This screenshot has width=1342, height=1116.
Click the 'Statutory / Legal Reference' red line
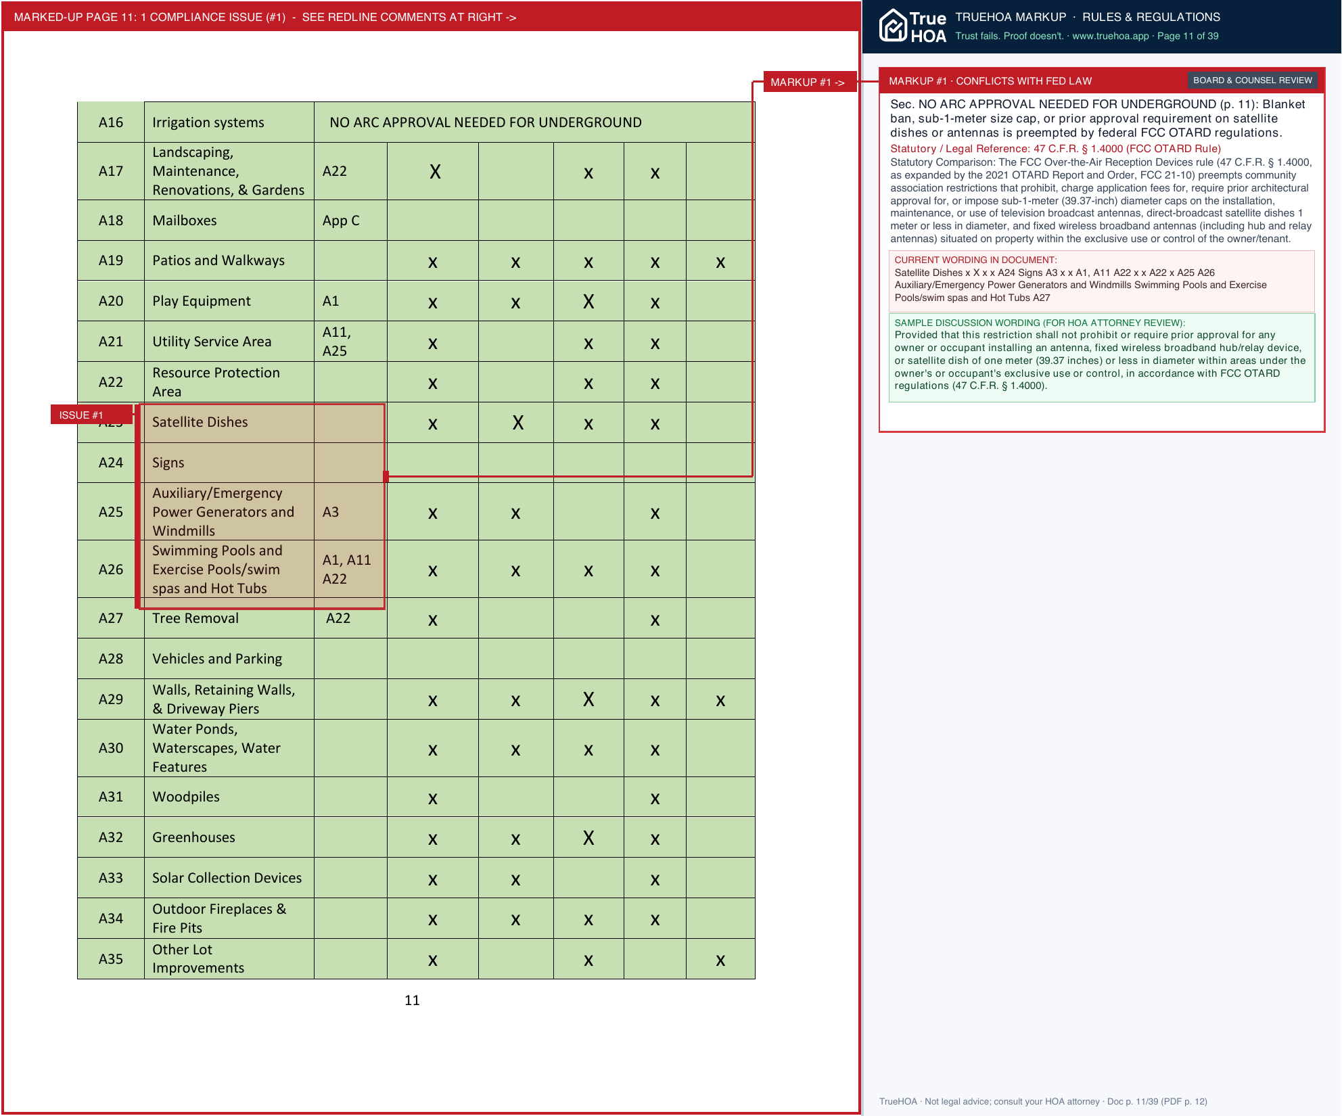1055,149
